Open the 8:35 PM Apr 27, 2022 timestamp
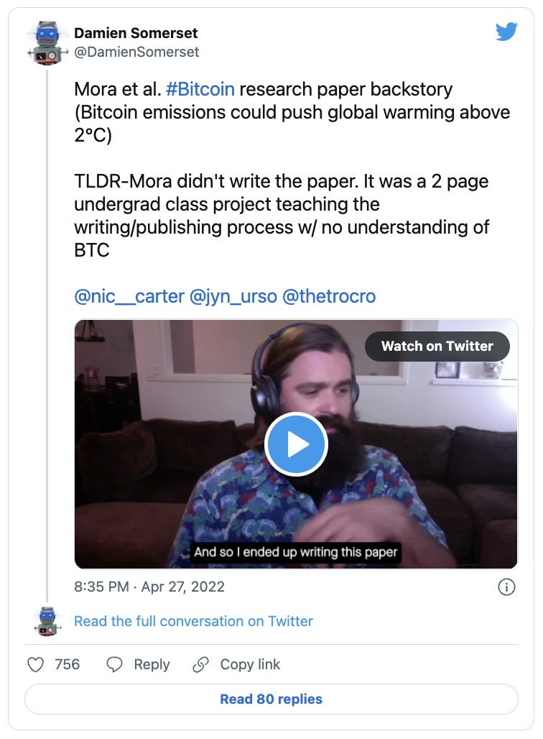The height and width of the screenshot is (739, 543). tap(149, 587)
